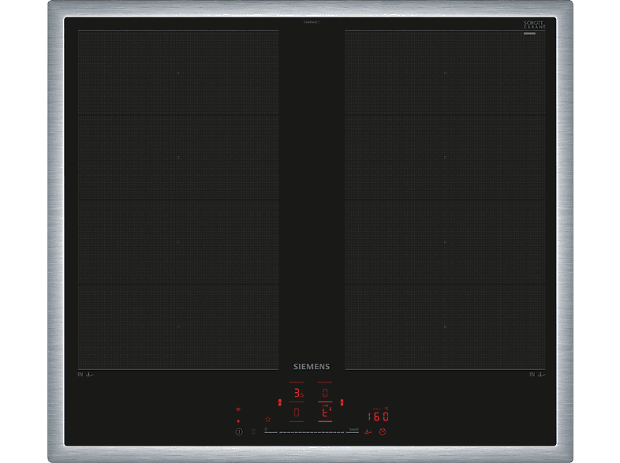This screenshot has height=463, width=620.
Task: Tap the right flex zone link symbol
Action: click(x=342, y=402)
